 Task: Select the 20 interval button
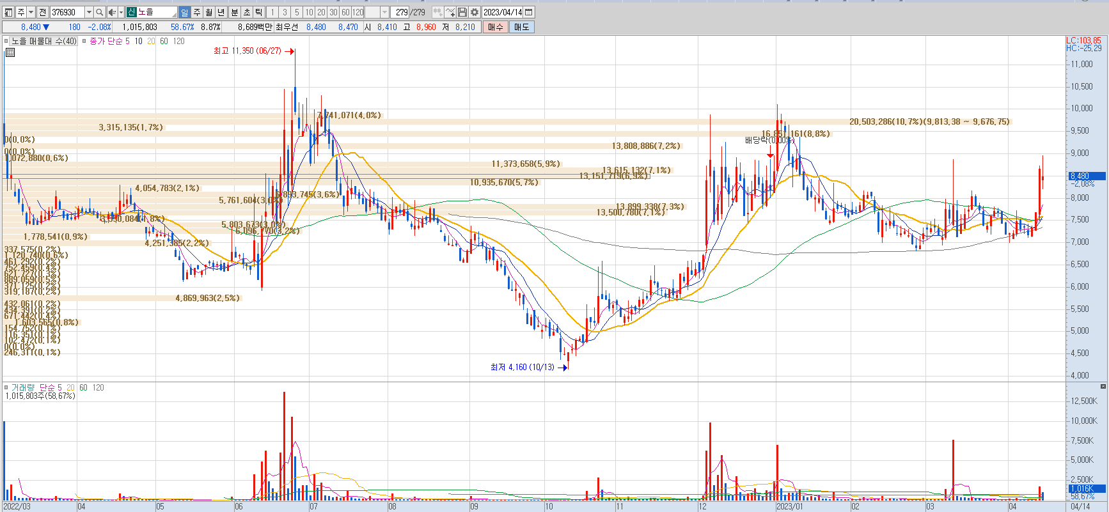coord(321,12)
